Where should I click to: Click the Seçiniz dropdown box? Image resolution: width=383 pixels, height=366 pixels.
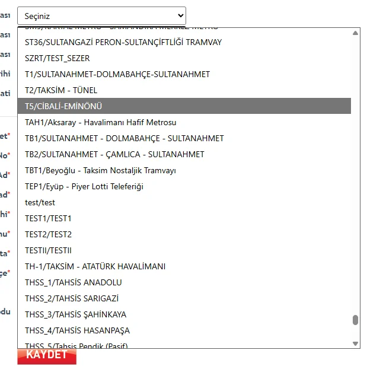(x=101, y=15)
